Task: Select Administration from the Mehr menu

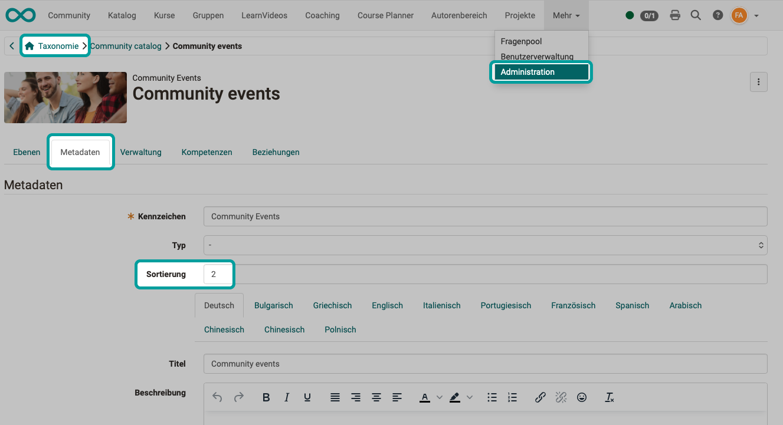Action: (540, 72)
